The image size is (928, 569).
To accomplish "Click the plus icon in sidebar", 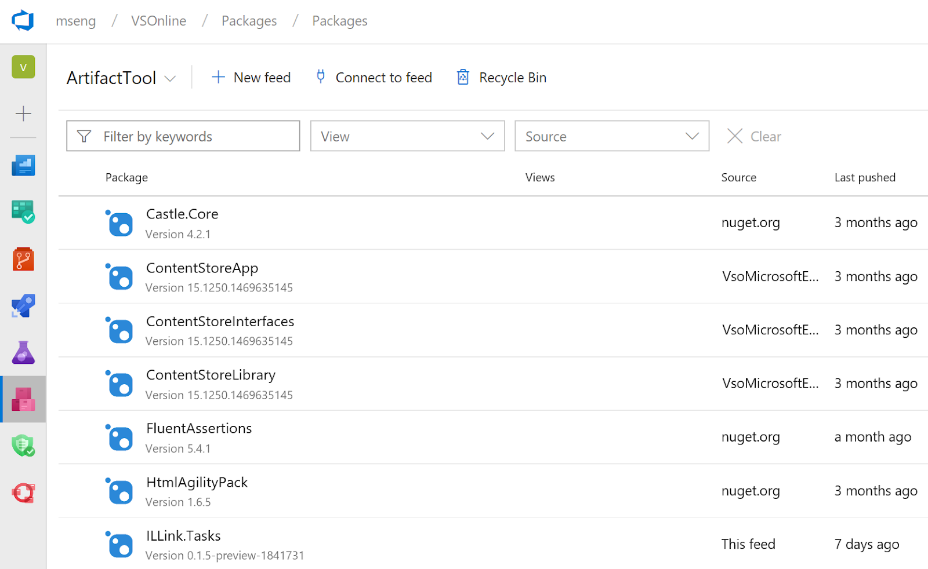I will tap(23, 114).
